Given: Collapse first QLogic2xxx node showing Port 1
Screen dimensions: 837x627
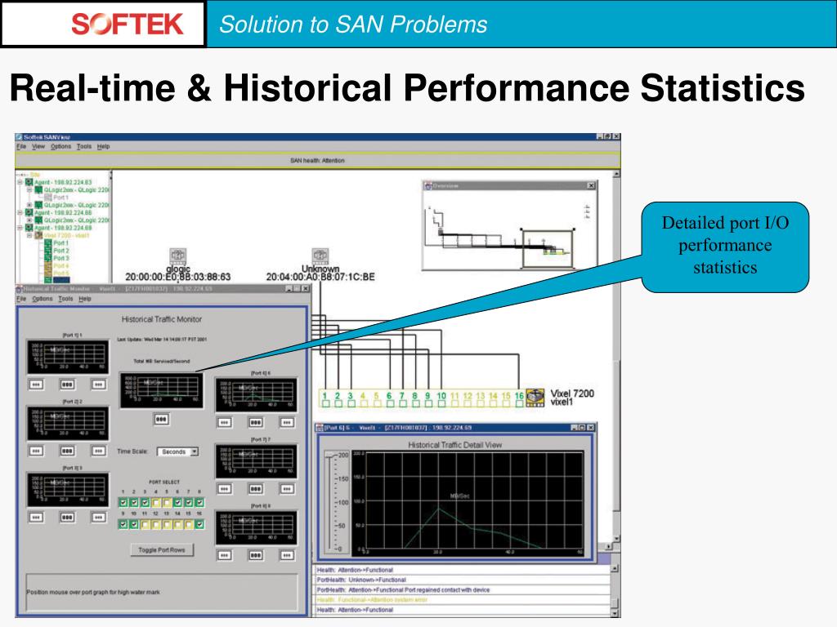Looking at the screenshot, I should click(30, 189).
